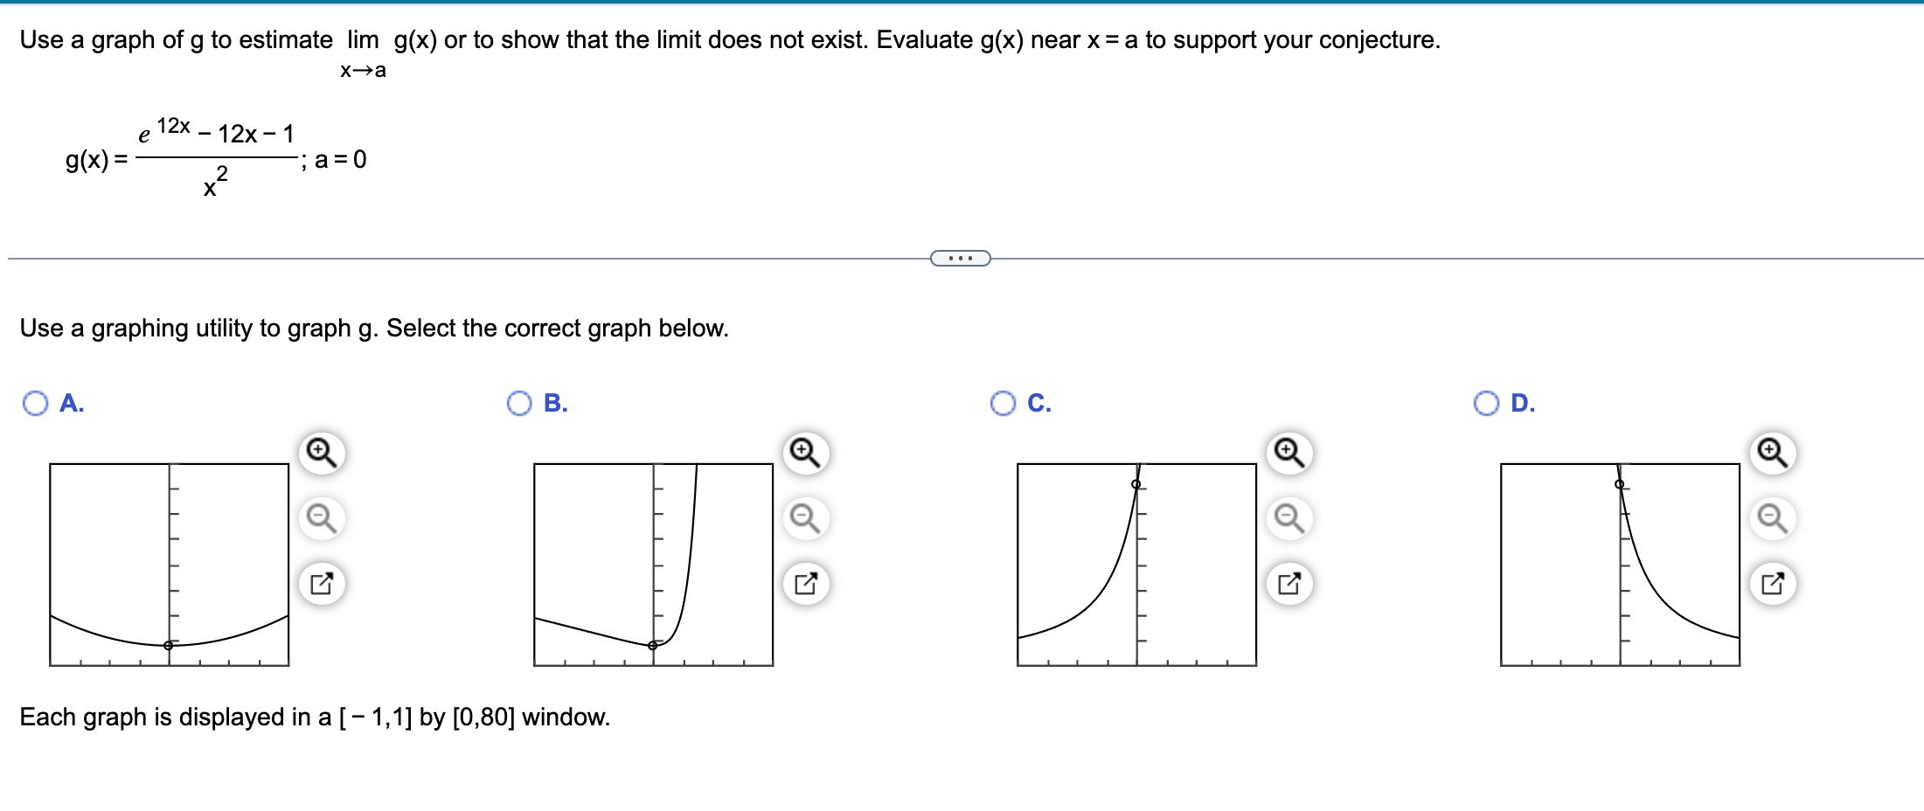Viewport: 1924px width, 811px height.
Task: Zoom in on graph C
Action: coord(1288,454)
